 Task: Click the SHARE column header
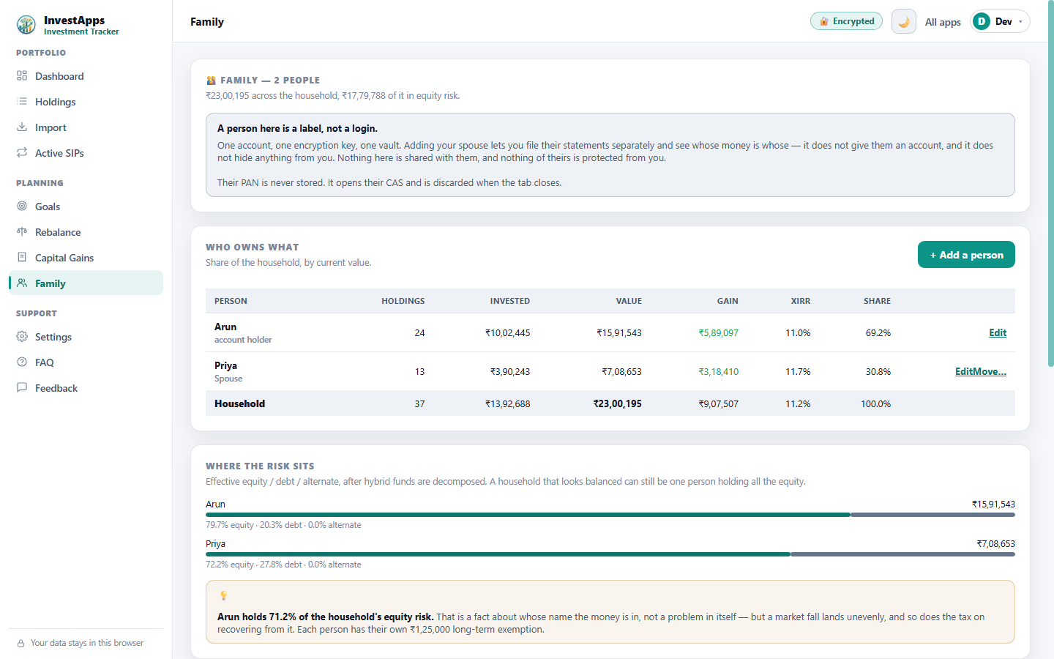pyautogui.click(x=877, y=301)
